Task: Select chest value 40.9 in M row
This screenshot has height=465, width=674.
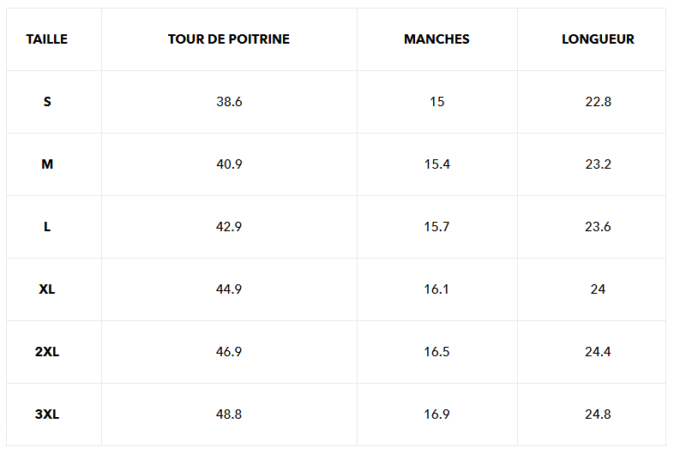Action: [x=229, y=164]
